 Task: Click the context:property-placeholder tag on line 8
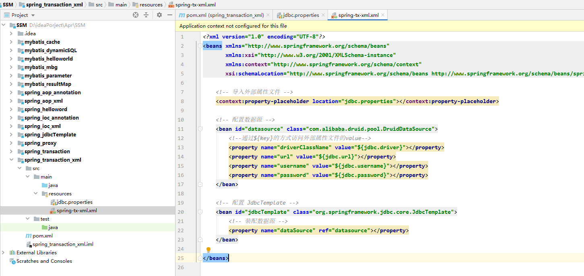(357, 101)
